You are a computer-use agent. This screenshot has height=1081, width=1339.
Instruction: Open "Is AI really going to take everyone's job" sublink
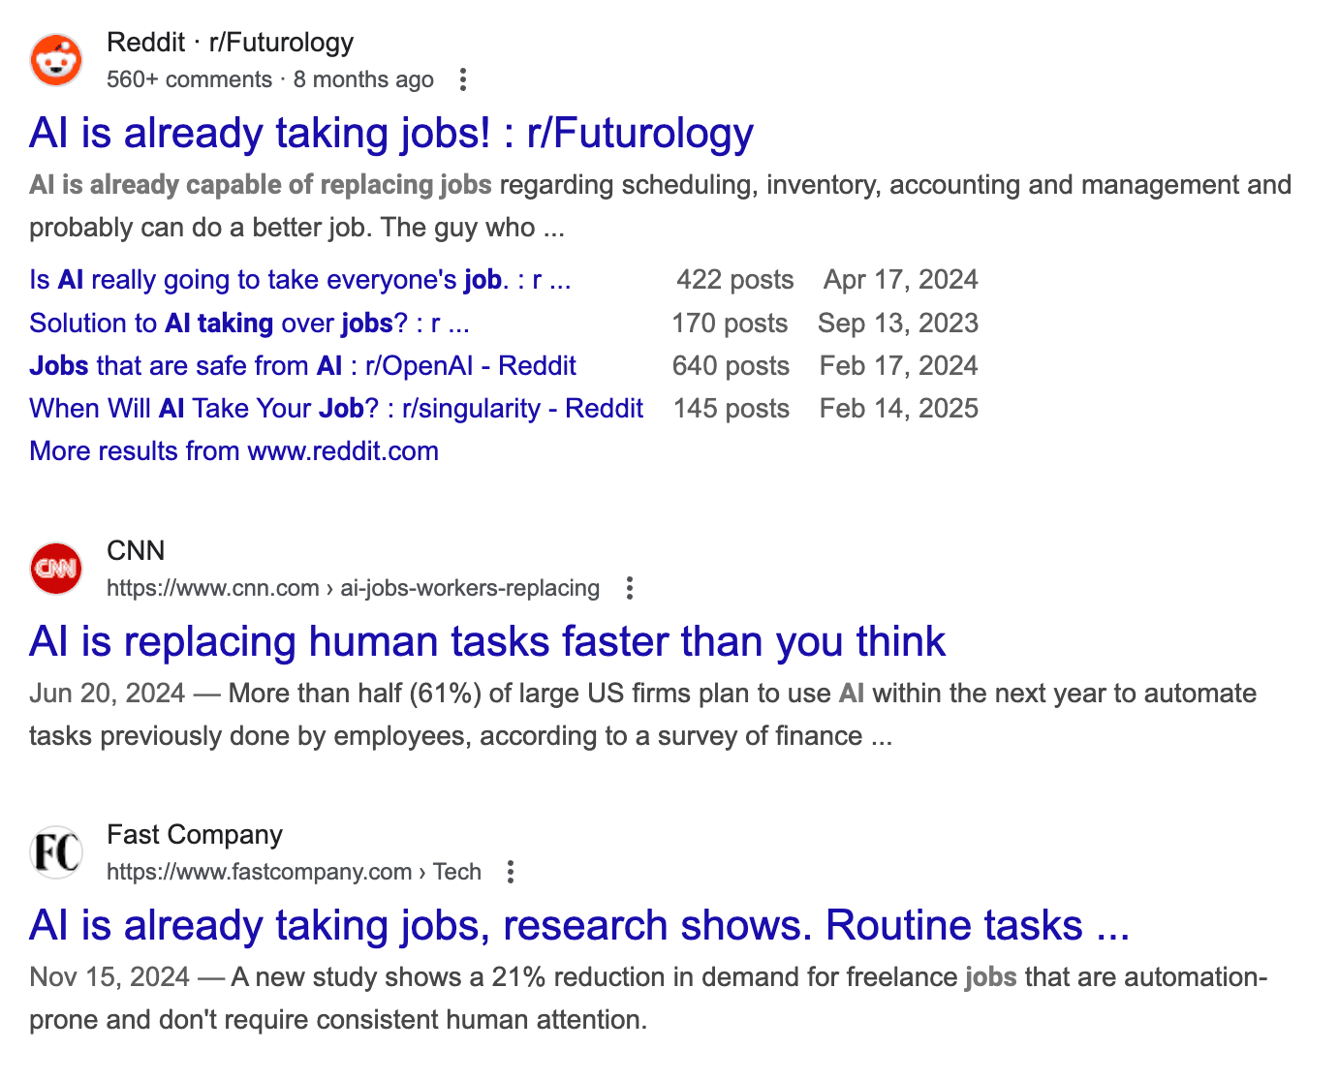pos(300,280)
